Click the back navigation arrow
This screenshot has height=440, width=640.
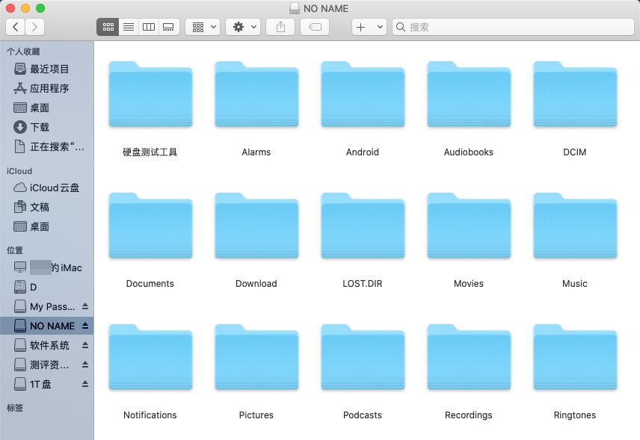point(16,27)
